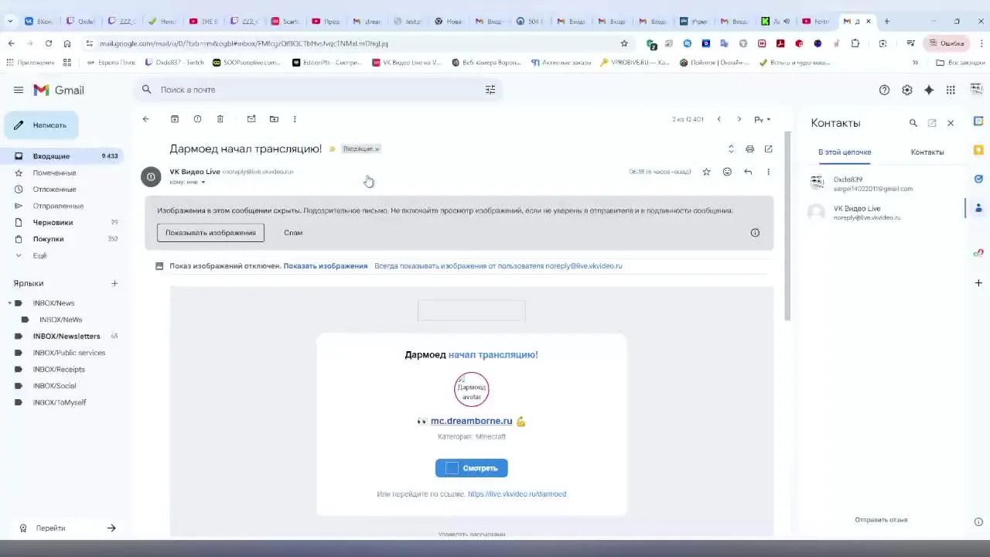Bookmark this page with star icon
This screenshot has width=990, height=557.
coord(624,43)
